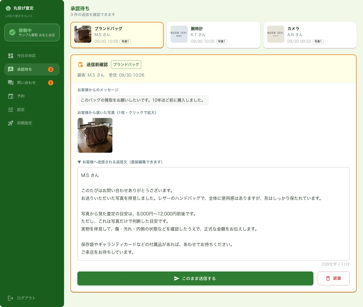Viewport: 363px width, 307px height.
Task: Enlarge the customer's bag photo
Action: (95, 135)
